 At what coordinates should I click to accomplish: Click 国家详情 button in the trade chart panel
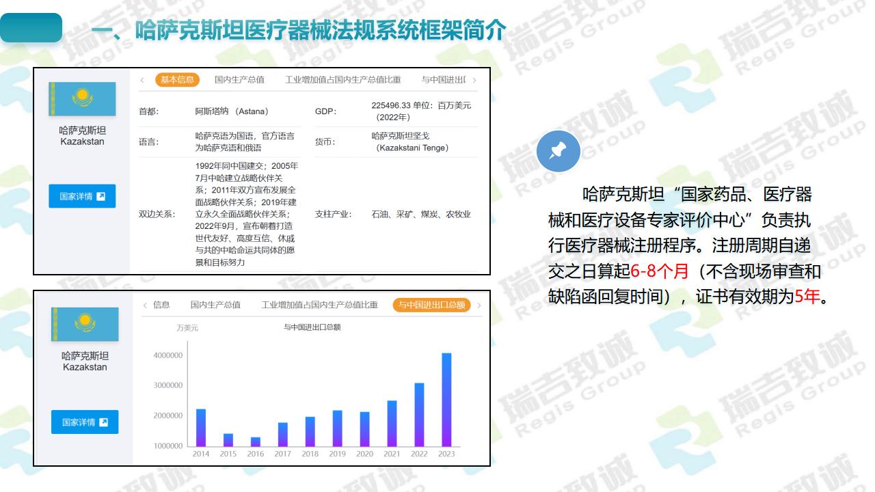85,422
